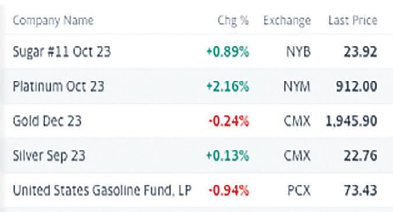Select the 22.76 last price cell

(360, 156)
